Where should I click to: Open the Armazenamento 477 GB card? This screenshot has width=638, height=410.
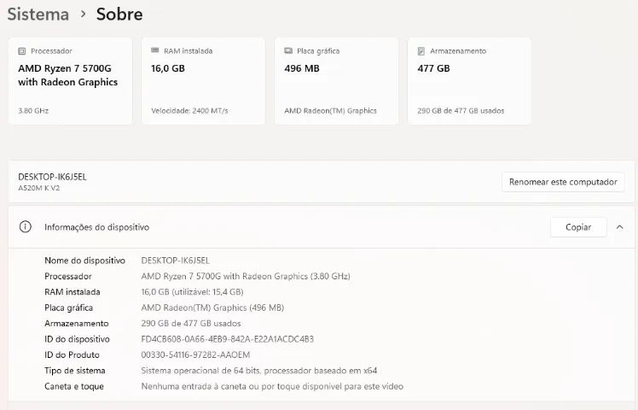[x=470, y=81]
